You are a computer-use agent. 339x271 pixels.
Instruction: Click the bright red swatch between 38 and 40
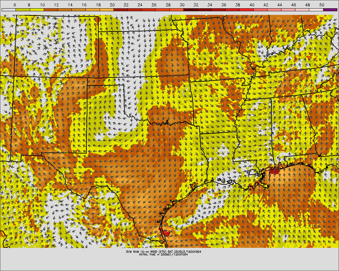(x=246, y=10)
